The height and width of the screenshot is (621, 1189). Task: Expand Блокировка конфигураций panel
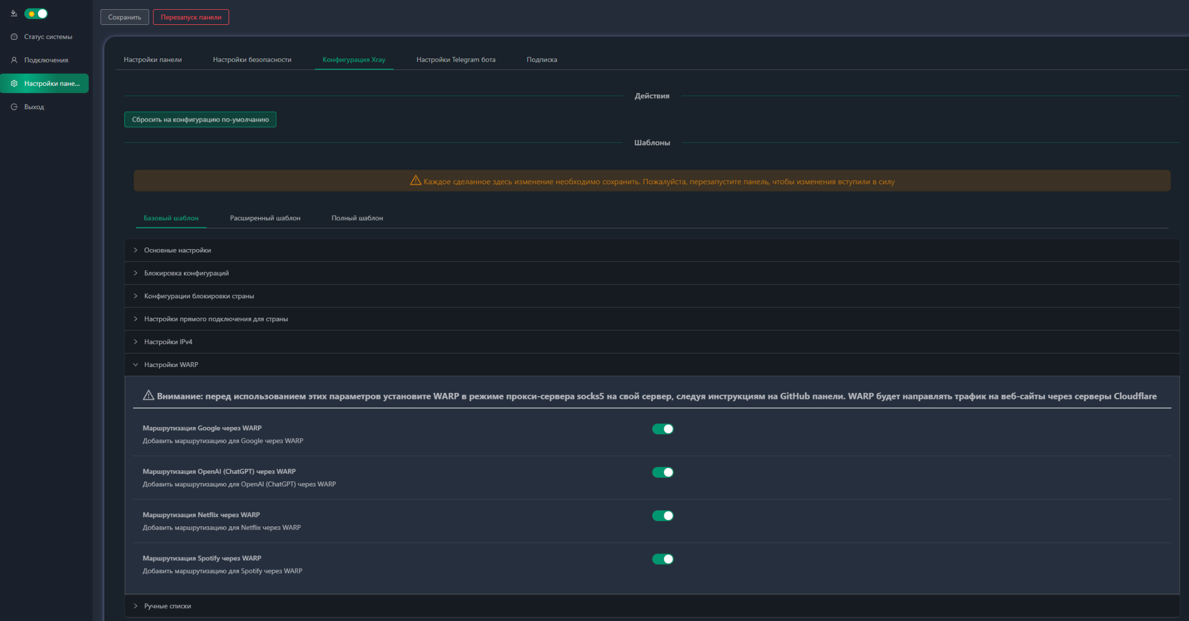(652, 273)
